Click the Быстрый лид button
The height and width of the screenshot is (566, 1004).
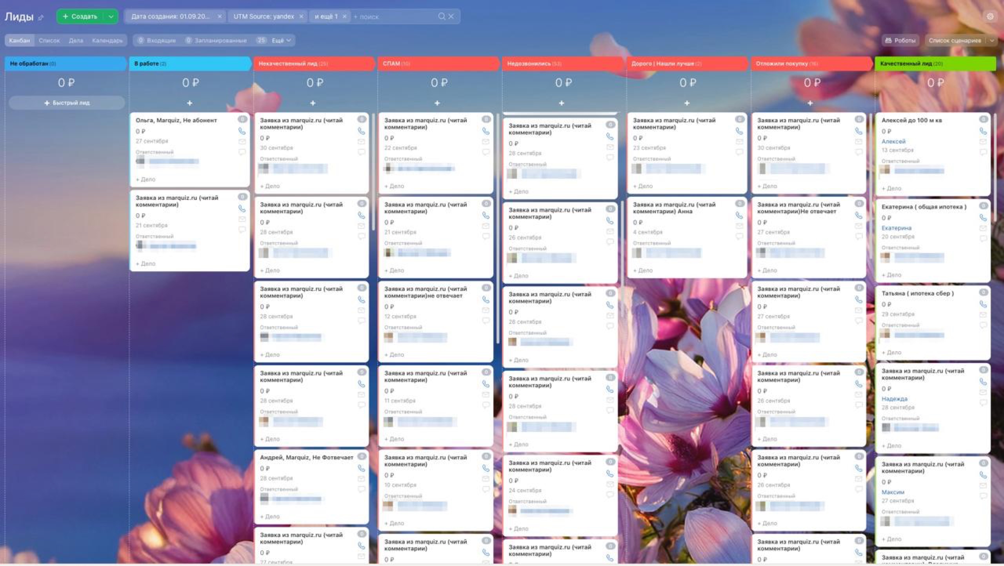pyautogui.click(x=67, y=103)
